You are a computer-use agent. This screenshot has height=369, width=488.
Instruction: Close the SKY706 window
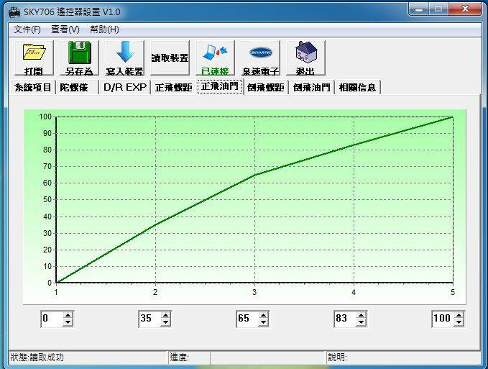465,9
